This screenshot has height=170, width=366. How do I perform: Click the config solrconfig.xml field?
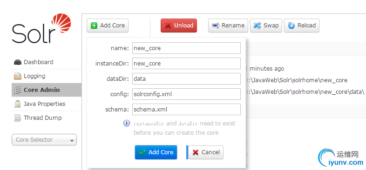(186, 94)
